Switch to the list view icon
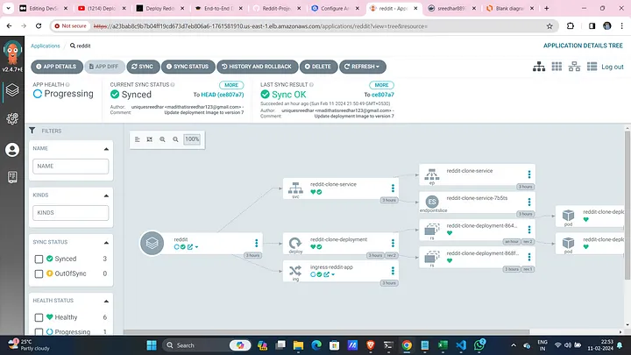 click(x=592, y=67)
